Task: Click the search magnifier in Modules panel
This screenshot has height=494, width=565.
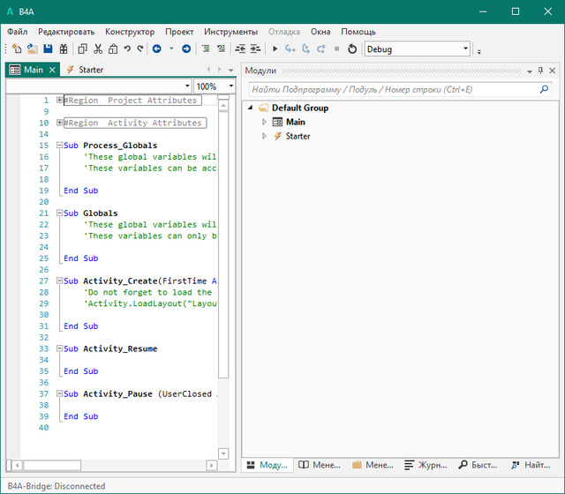Action: click(544, 89)
